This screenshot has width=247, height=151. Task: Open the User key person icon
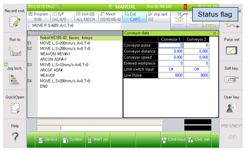(x=231, y=108)
